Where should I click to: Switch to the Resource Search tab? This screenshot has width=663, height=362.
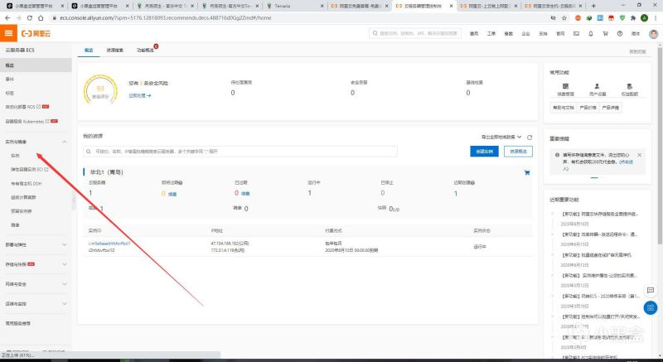[114, 51]
